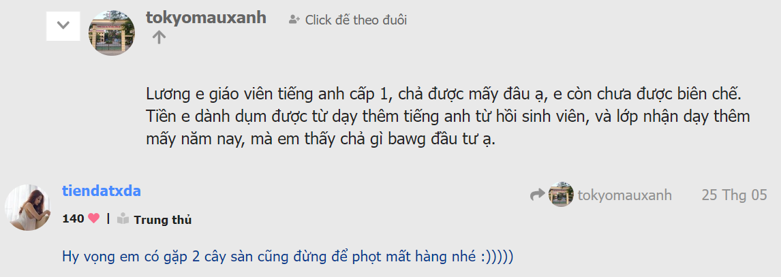781x277 pixels.
Task: Click tokyomauxanh's post text about lương giáo viên
Action: [x=448, y=117]
